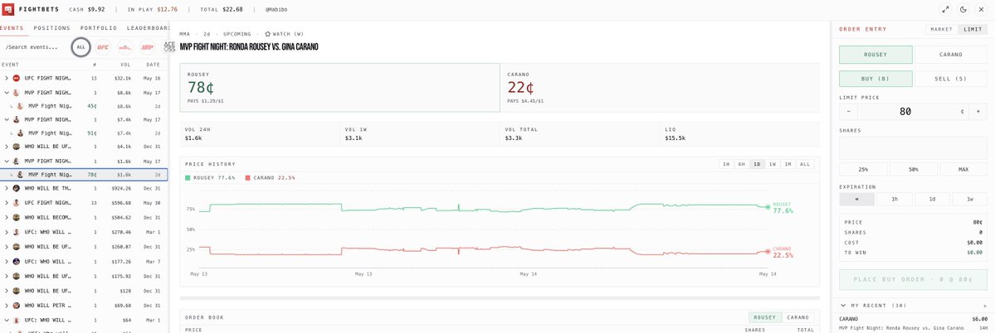The image size is (995, 333).
Task: Switch price history to 6H range
Action: pyautogui.click(x=742, y=164)
